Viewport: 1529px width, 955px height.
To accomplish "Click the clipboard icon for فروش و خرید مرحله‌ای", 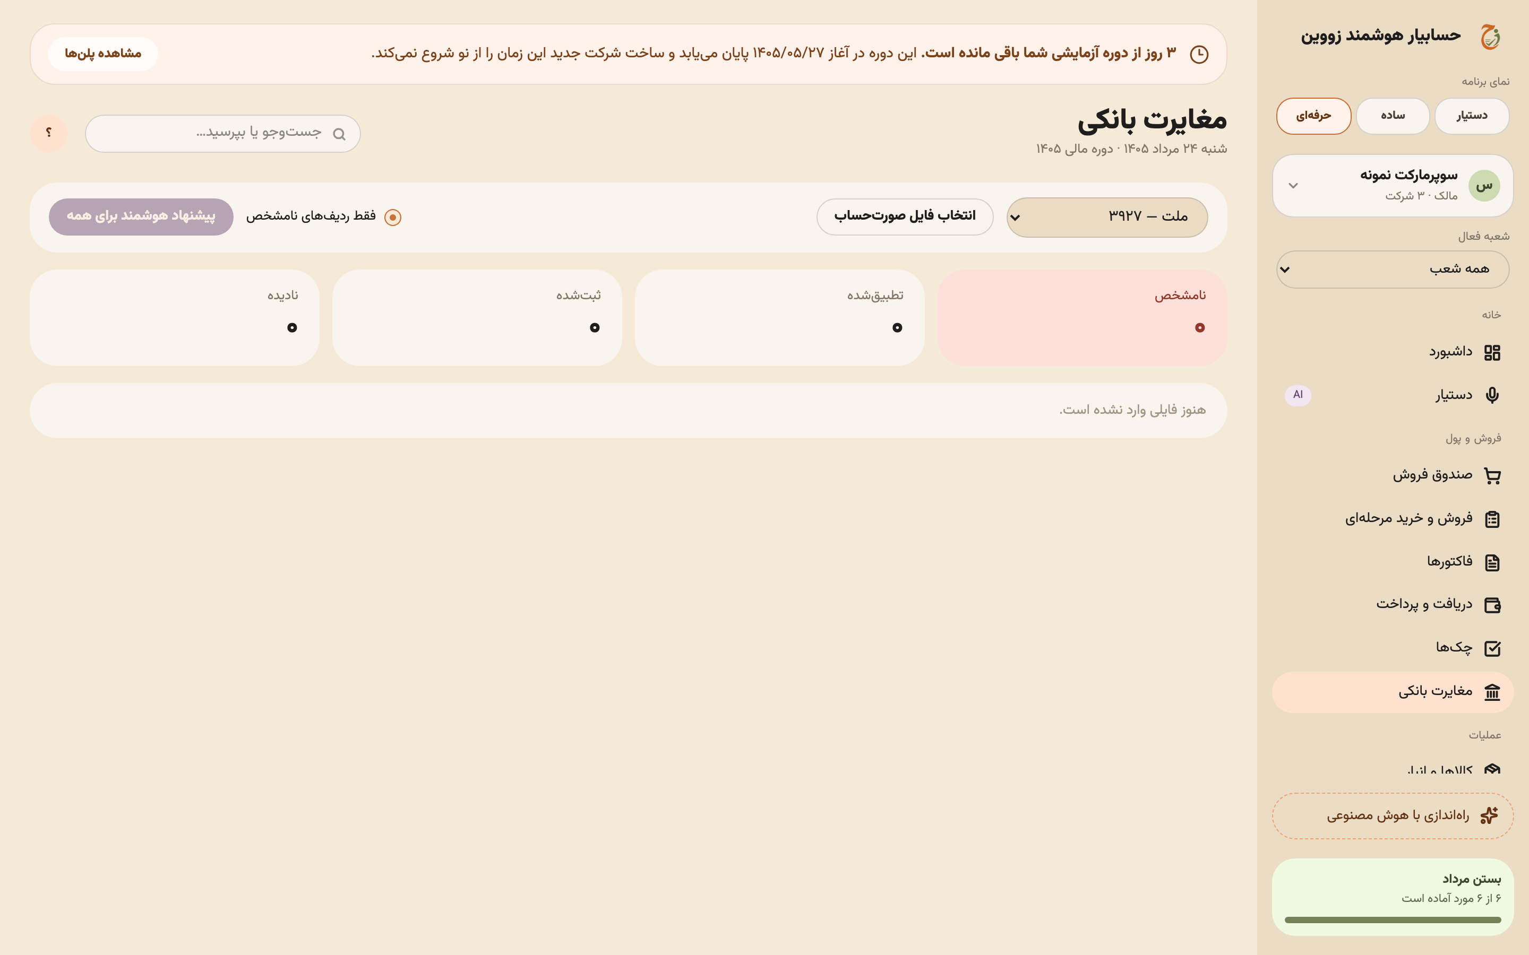I will pyautogui.click(x=1492, y=519).
